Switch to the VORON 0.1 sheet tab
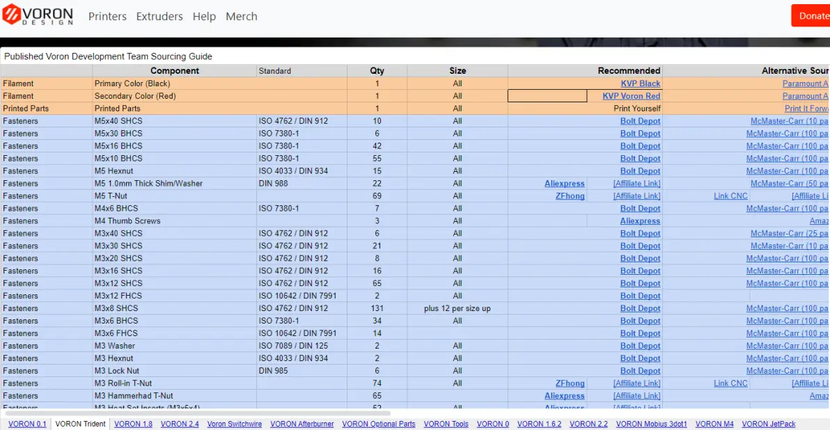Screen dimensions: 830x430 (27, 424)
